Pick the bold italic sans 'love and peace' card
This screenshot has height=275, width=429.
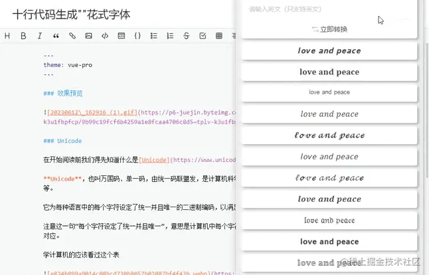329,51
